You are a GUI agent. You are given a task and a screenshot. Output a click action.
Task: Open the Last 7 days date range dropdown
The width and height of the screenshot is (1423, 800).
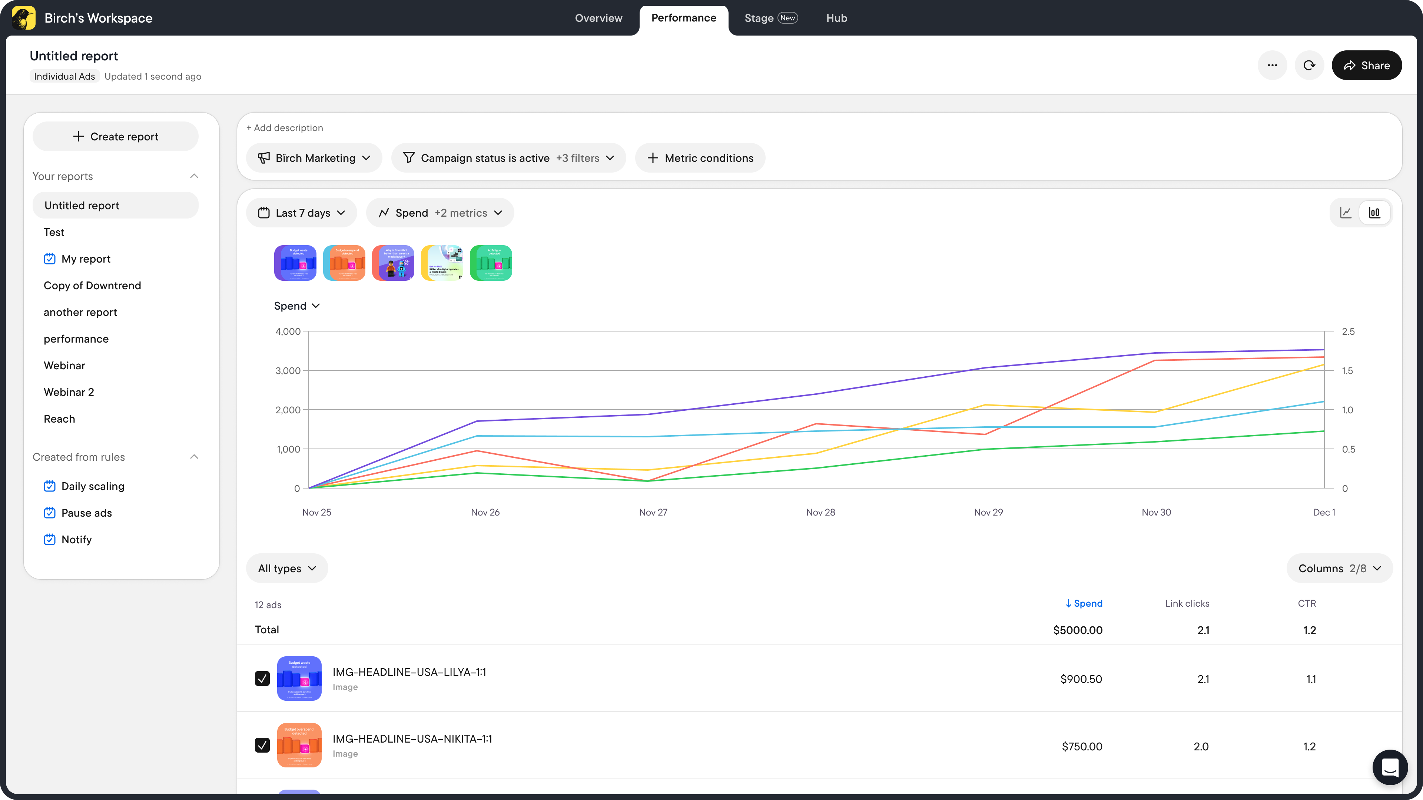point(302,213)
